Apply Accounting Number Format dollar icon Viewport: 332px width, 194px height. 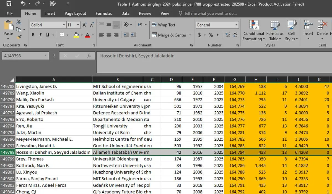(199, 35)
